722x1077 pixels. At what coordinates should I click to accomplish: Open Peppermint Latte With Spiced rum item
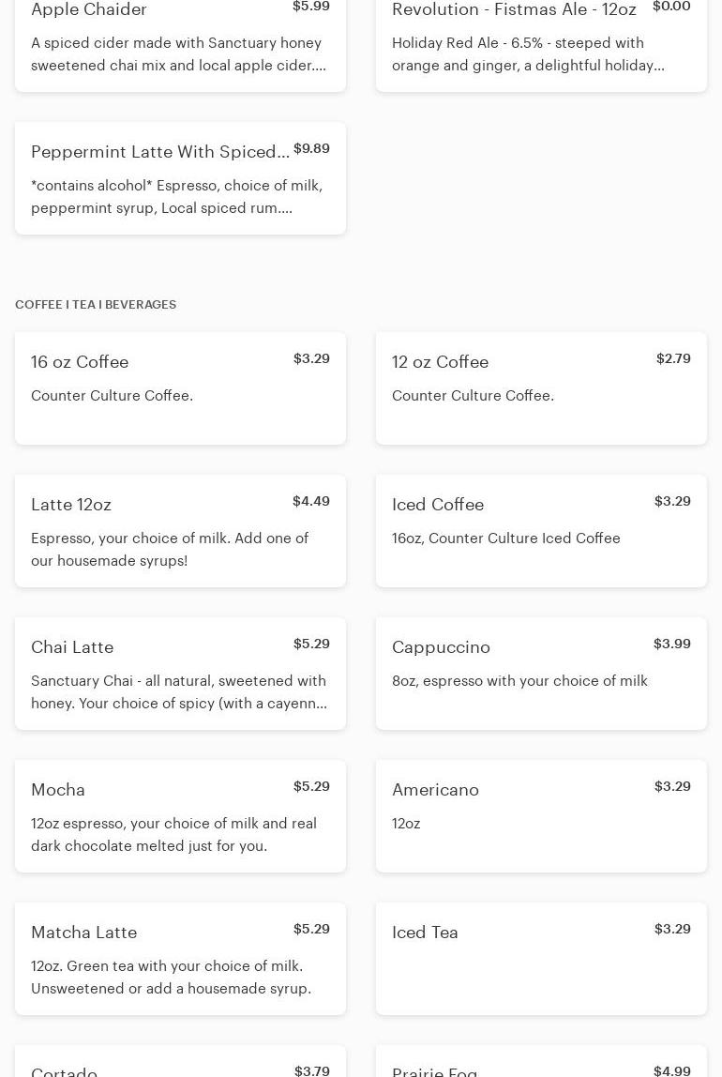point(180,178)
